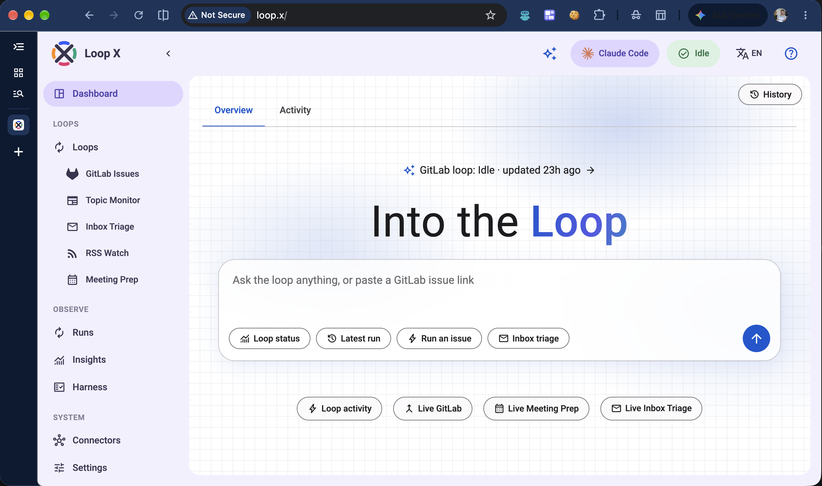Switch to the Activity tab
Image resolution: width=822 pixels, height=486 pixels.
pos(295,110)
